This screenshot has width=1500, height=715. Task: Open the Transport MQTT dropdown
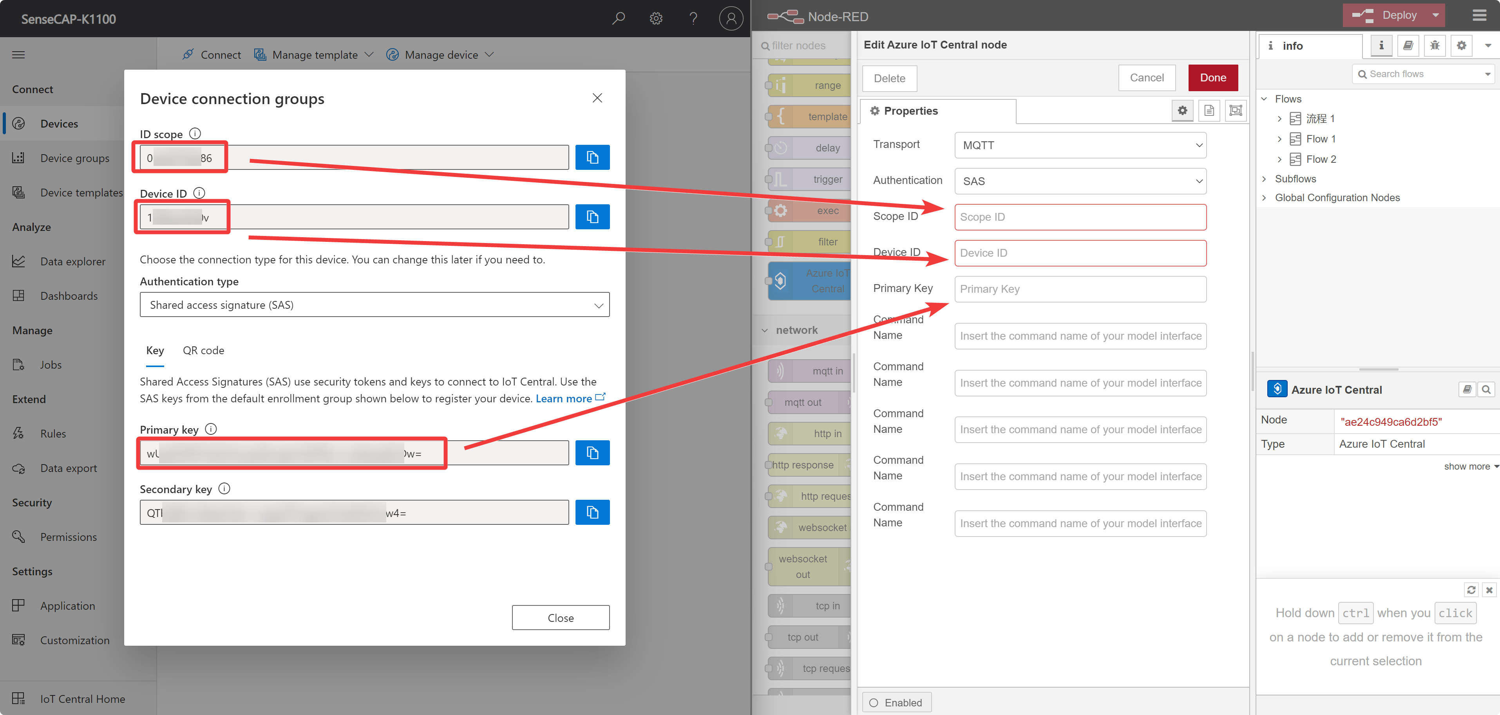click(1080, 145)
